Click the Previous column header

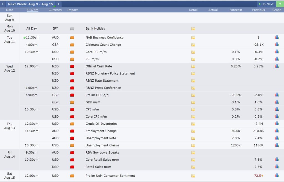[x=258, y=10]
